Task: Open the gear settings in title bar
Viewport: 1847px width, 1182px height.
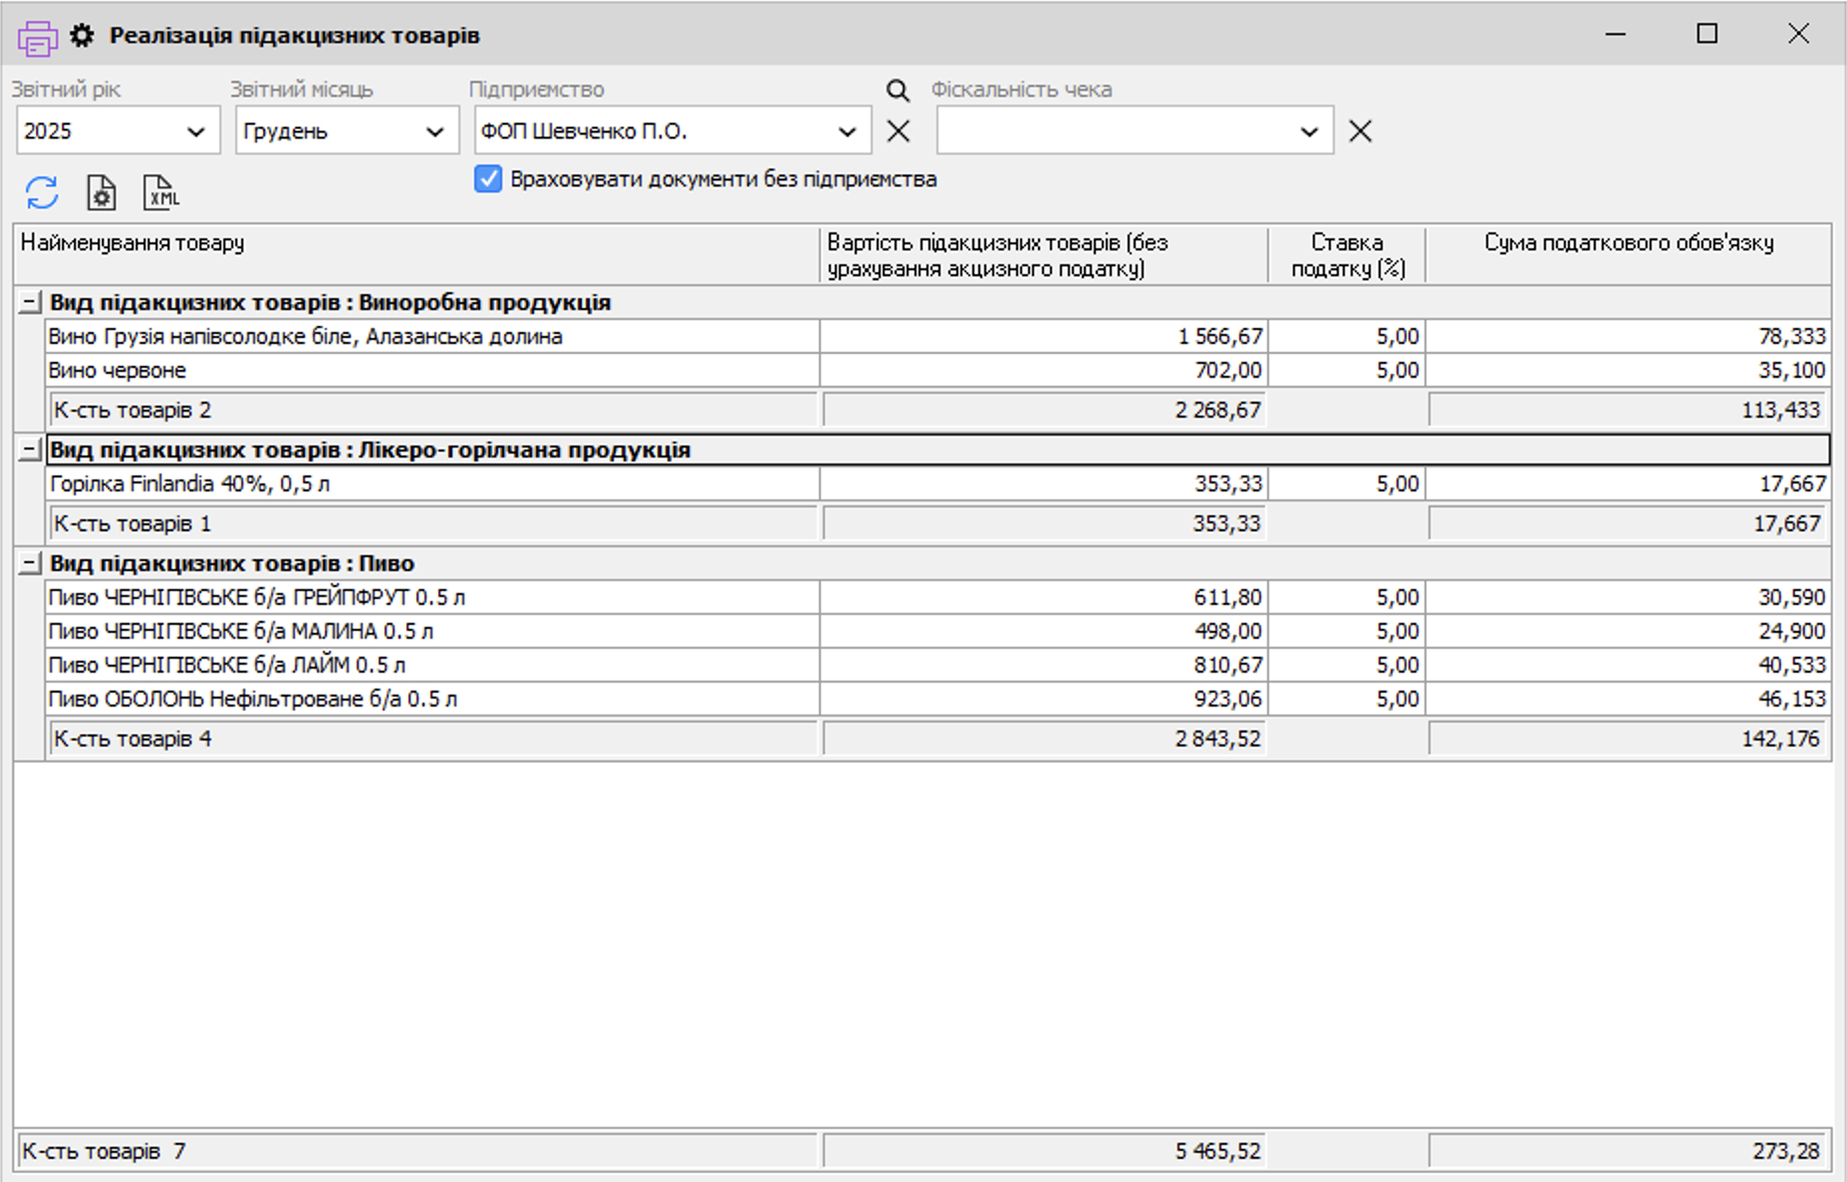Action: pos(82,36)
